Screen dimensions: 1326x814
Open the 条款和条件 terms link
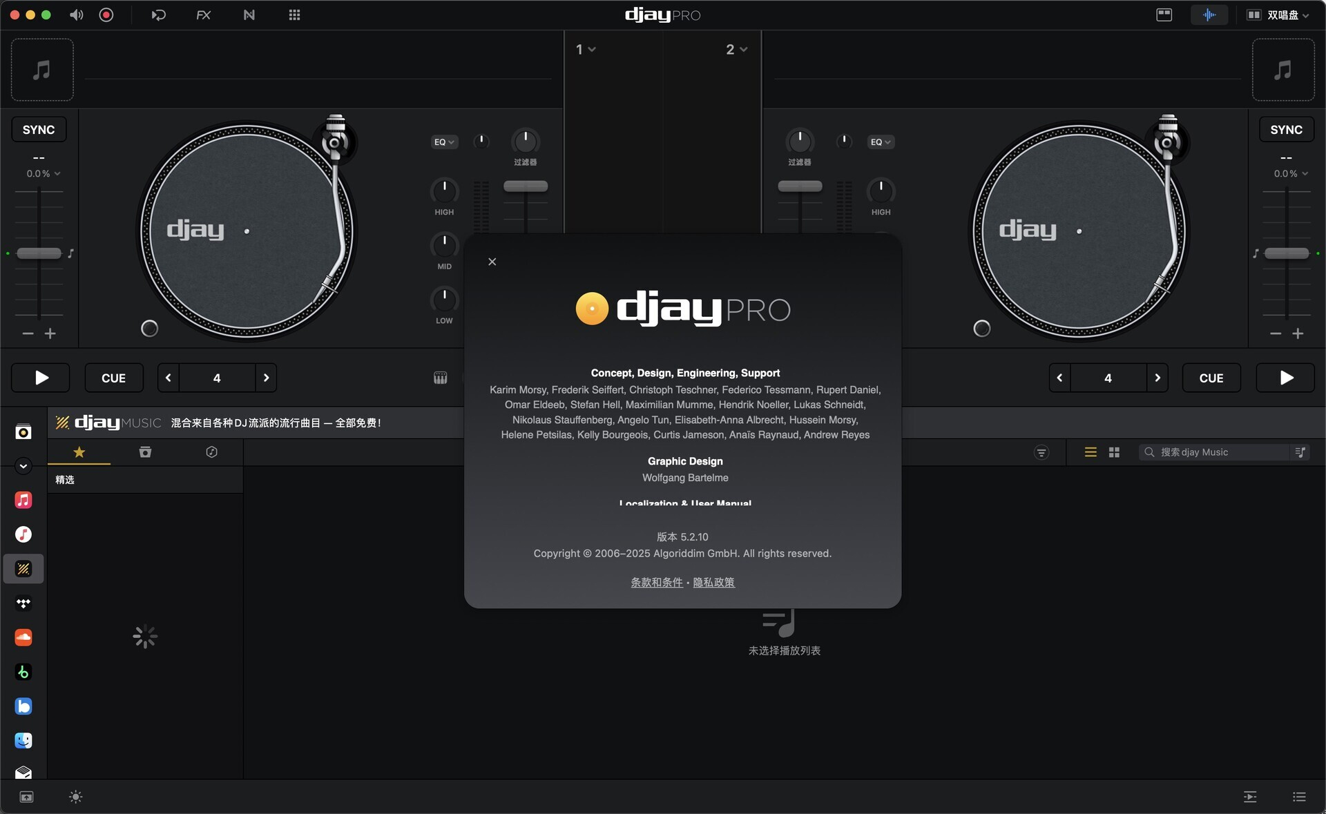point(657,583)
